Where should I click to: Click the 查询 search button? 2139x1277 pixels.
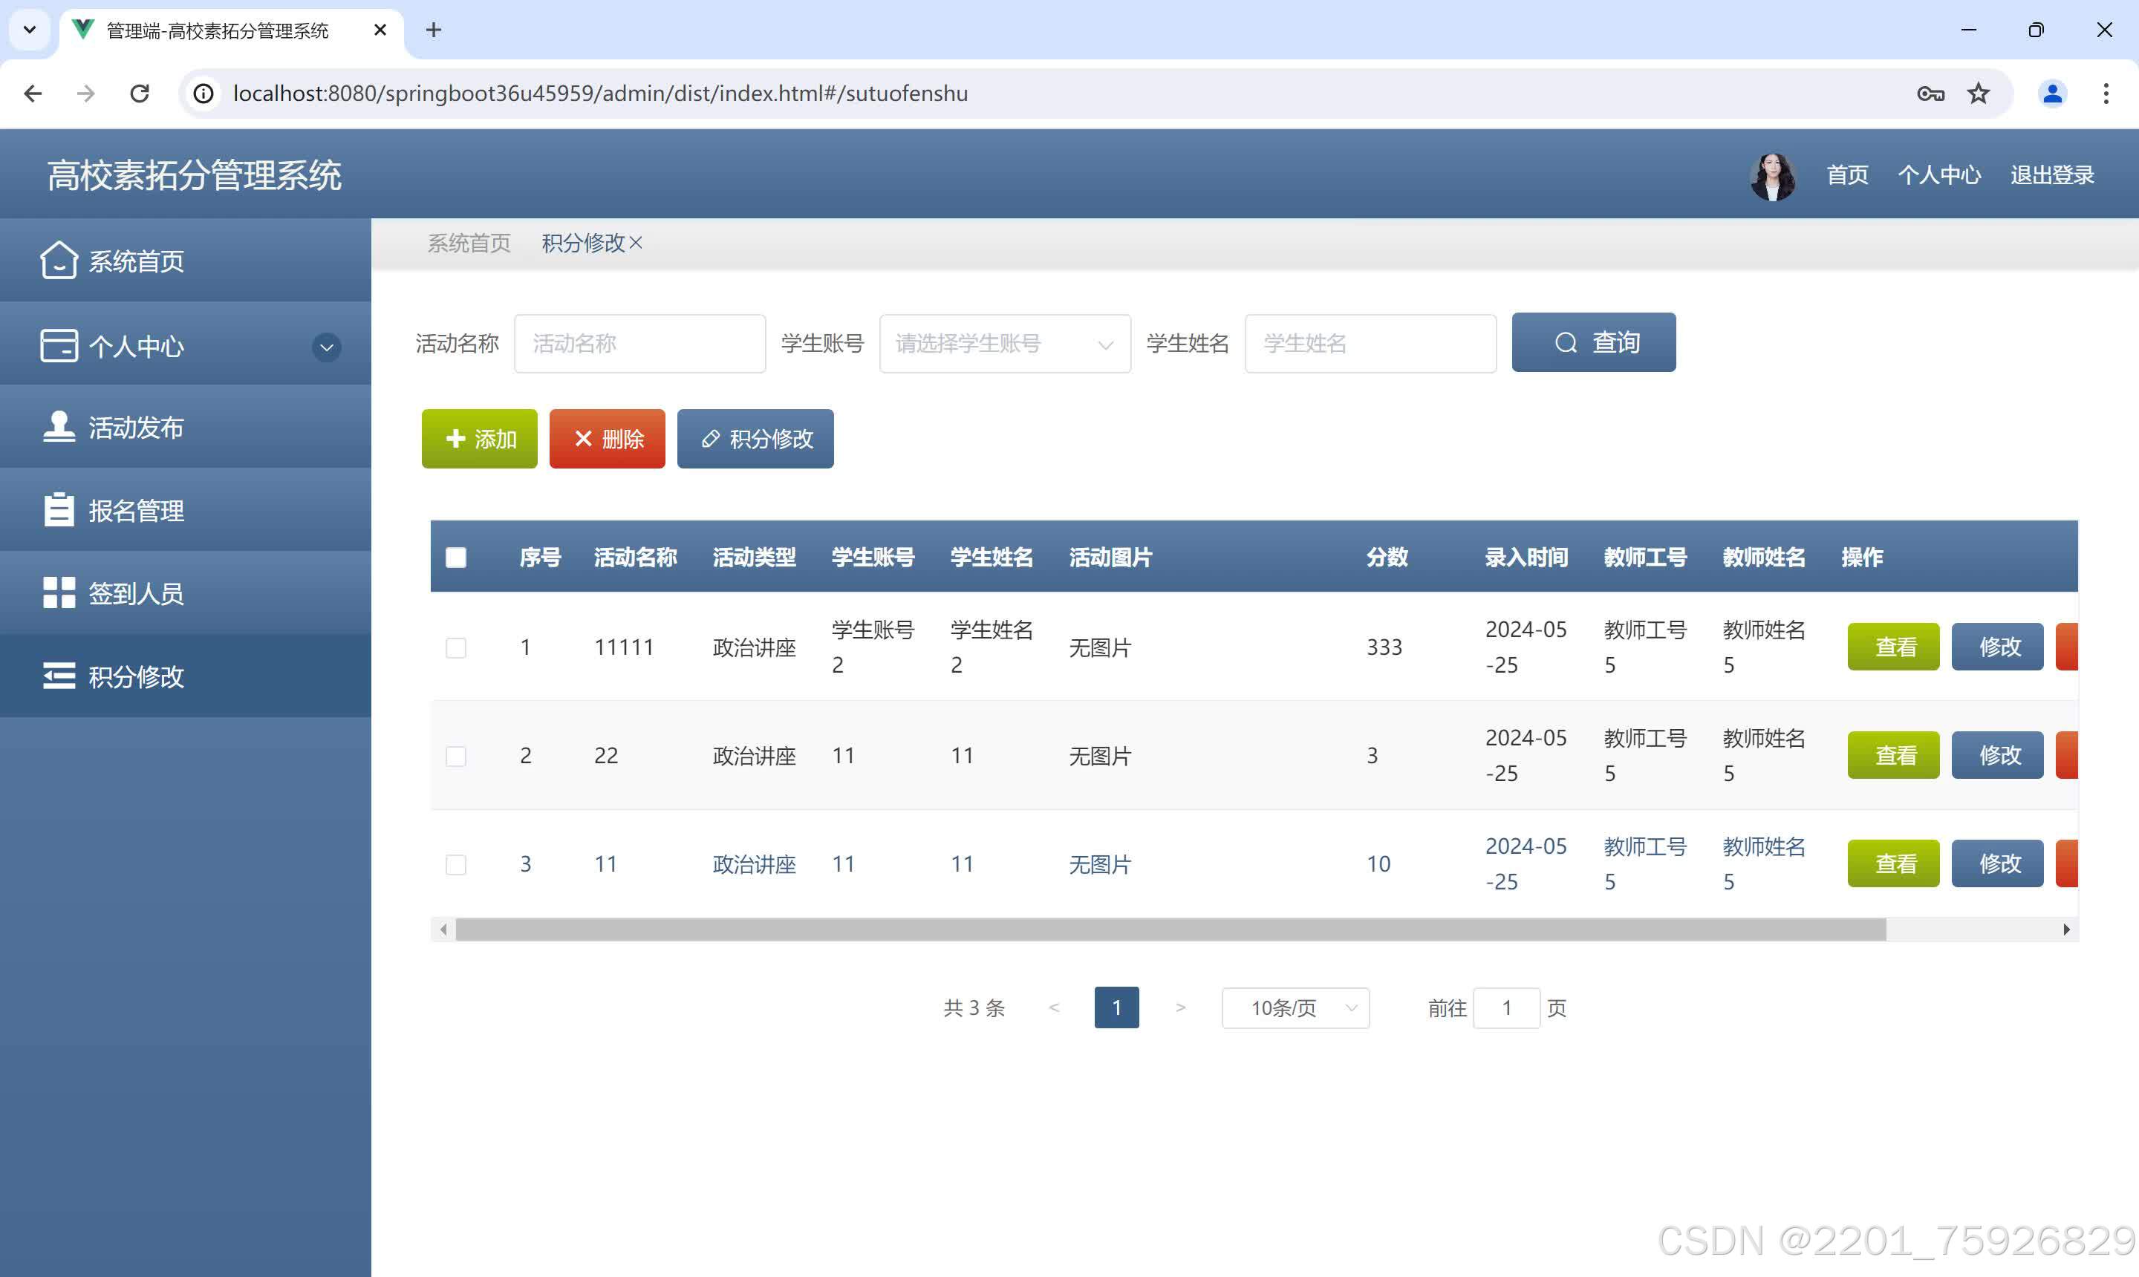pyautogui.click(x=1593, y=342)
